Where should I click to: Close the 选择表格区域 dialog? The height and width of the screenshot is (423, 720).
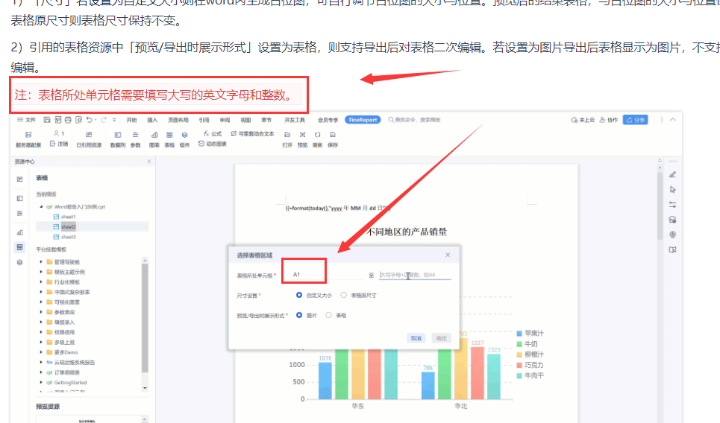coord(448,255)
